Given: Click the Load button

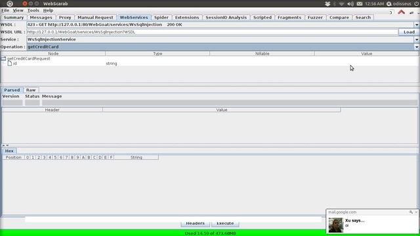Looking at the screenshot, I should pos(409,32).
